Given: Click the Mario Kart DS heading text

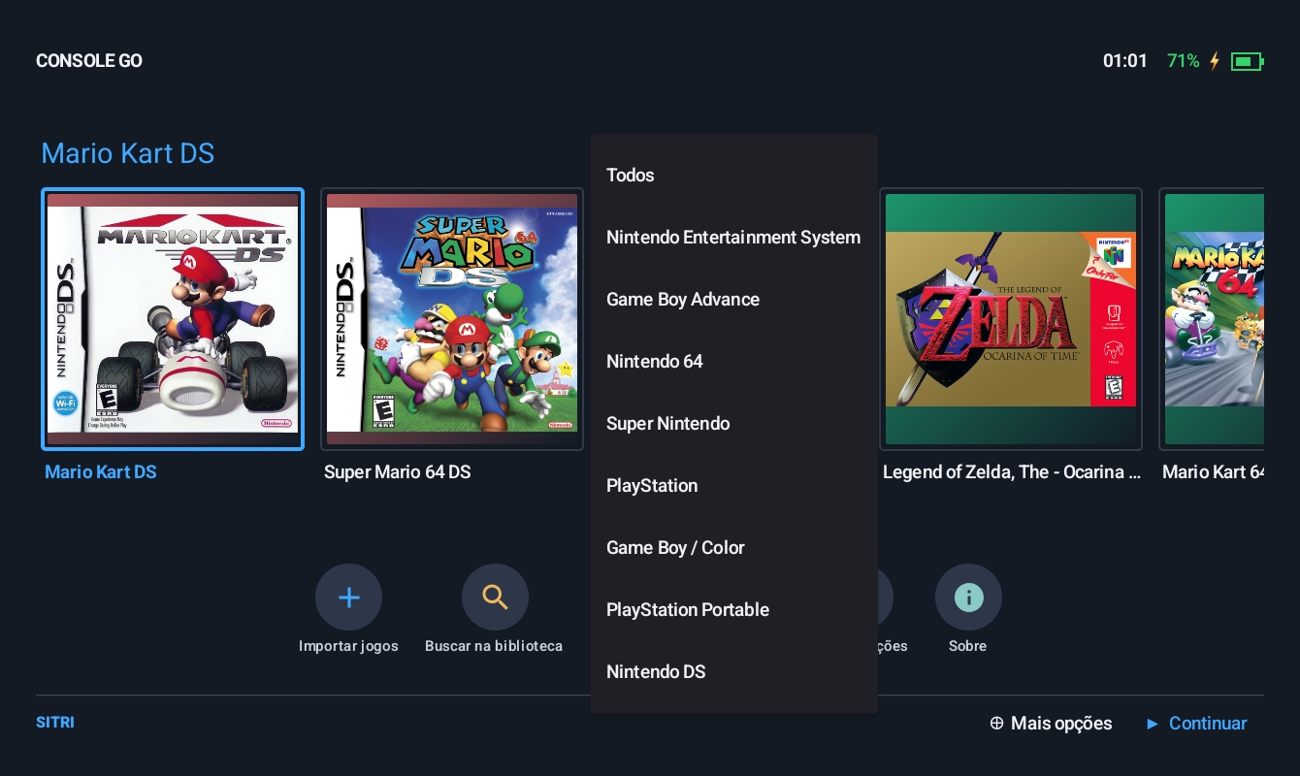Looking at the screenshot, I should pos(128,153).
